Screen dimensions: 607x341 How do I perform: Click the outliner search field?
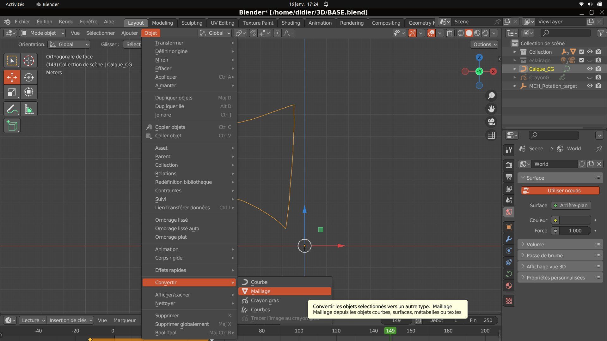click(x=565, y=33)
